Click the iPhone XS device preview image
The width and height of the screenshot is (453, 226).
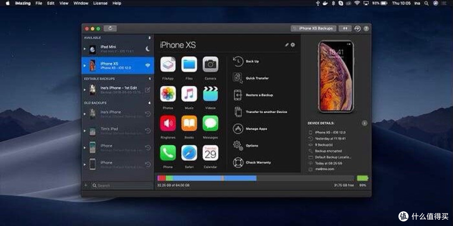coord(336,77)
